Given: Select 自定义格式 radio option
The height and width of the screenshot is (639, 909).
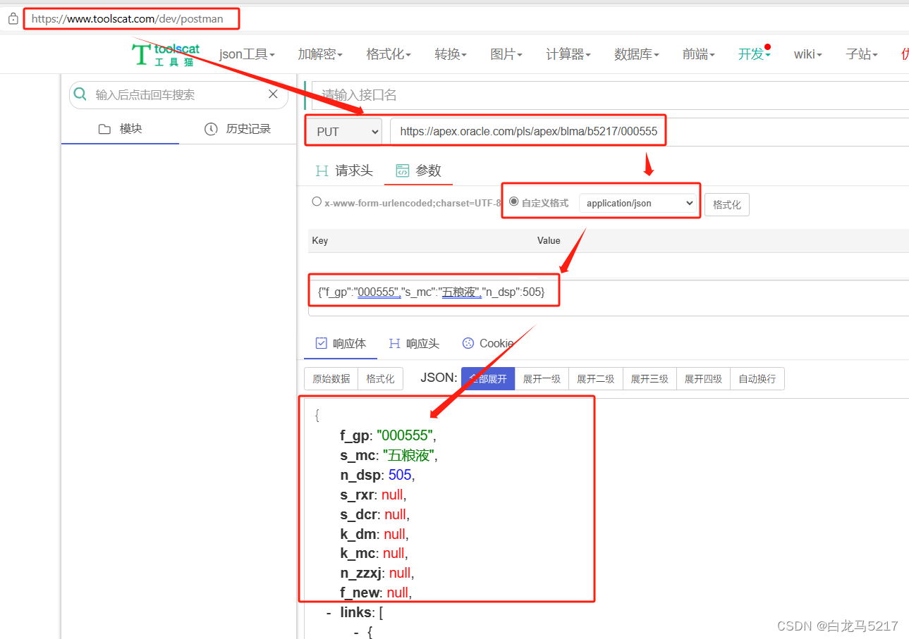Looking at the screenshot, I should click(514, 201).
